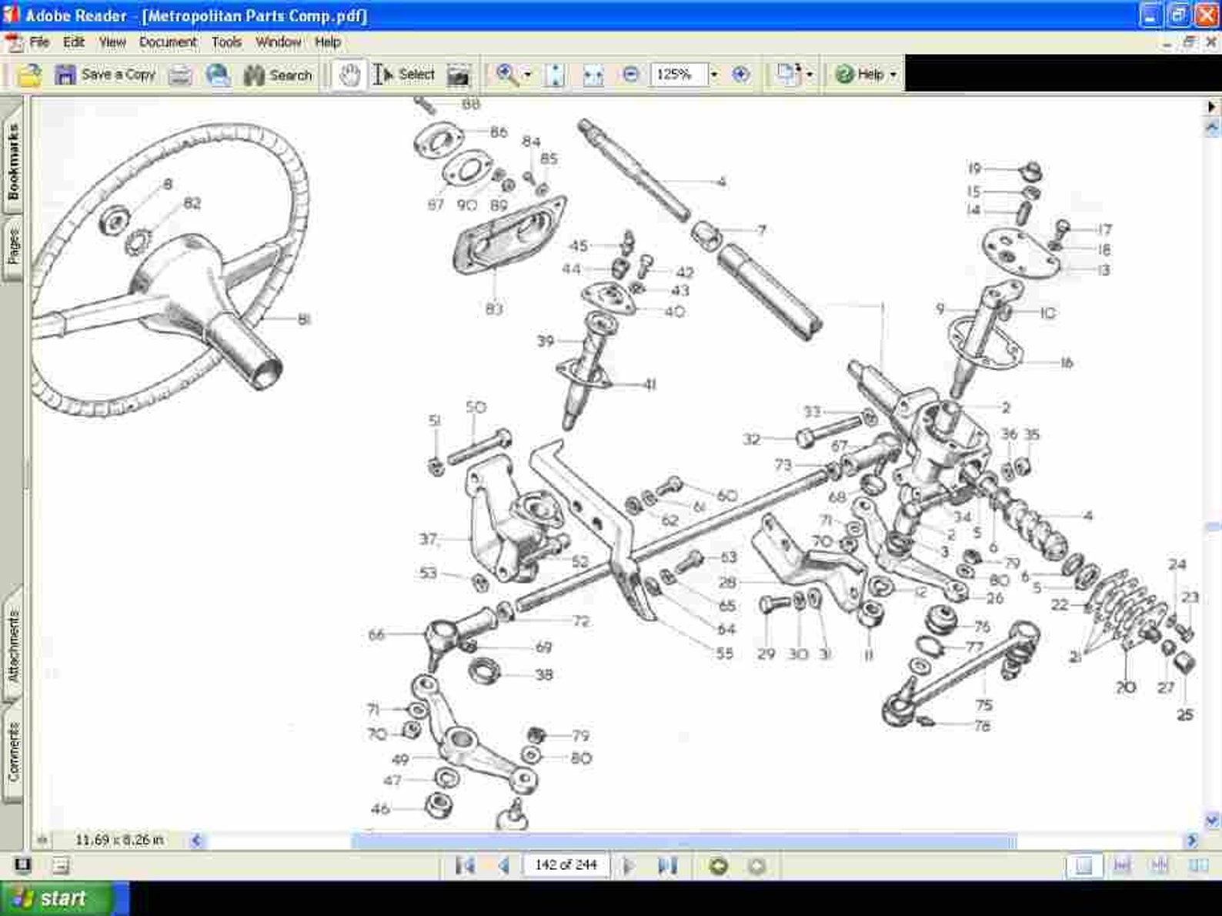Click the Zoom In plus button
This screenshot has height=916, width=1222.
click(740, 75)
